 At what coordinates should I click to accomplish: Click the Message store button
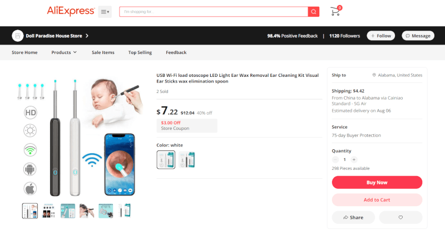418,36
